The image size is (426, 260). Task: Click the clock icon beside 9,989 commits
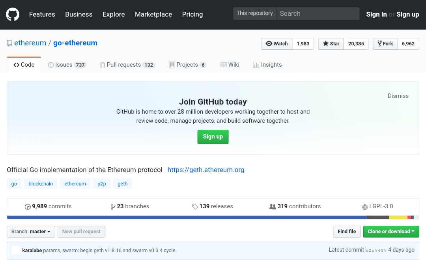(28, 207)
